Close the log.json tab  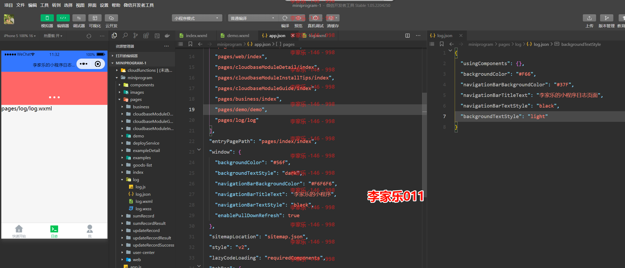pyautogui.click(x=461, y=35)
